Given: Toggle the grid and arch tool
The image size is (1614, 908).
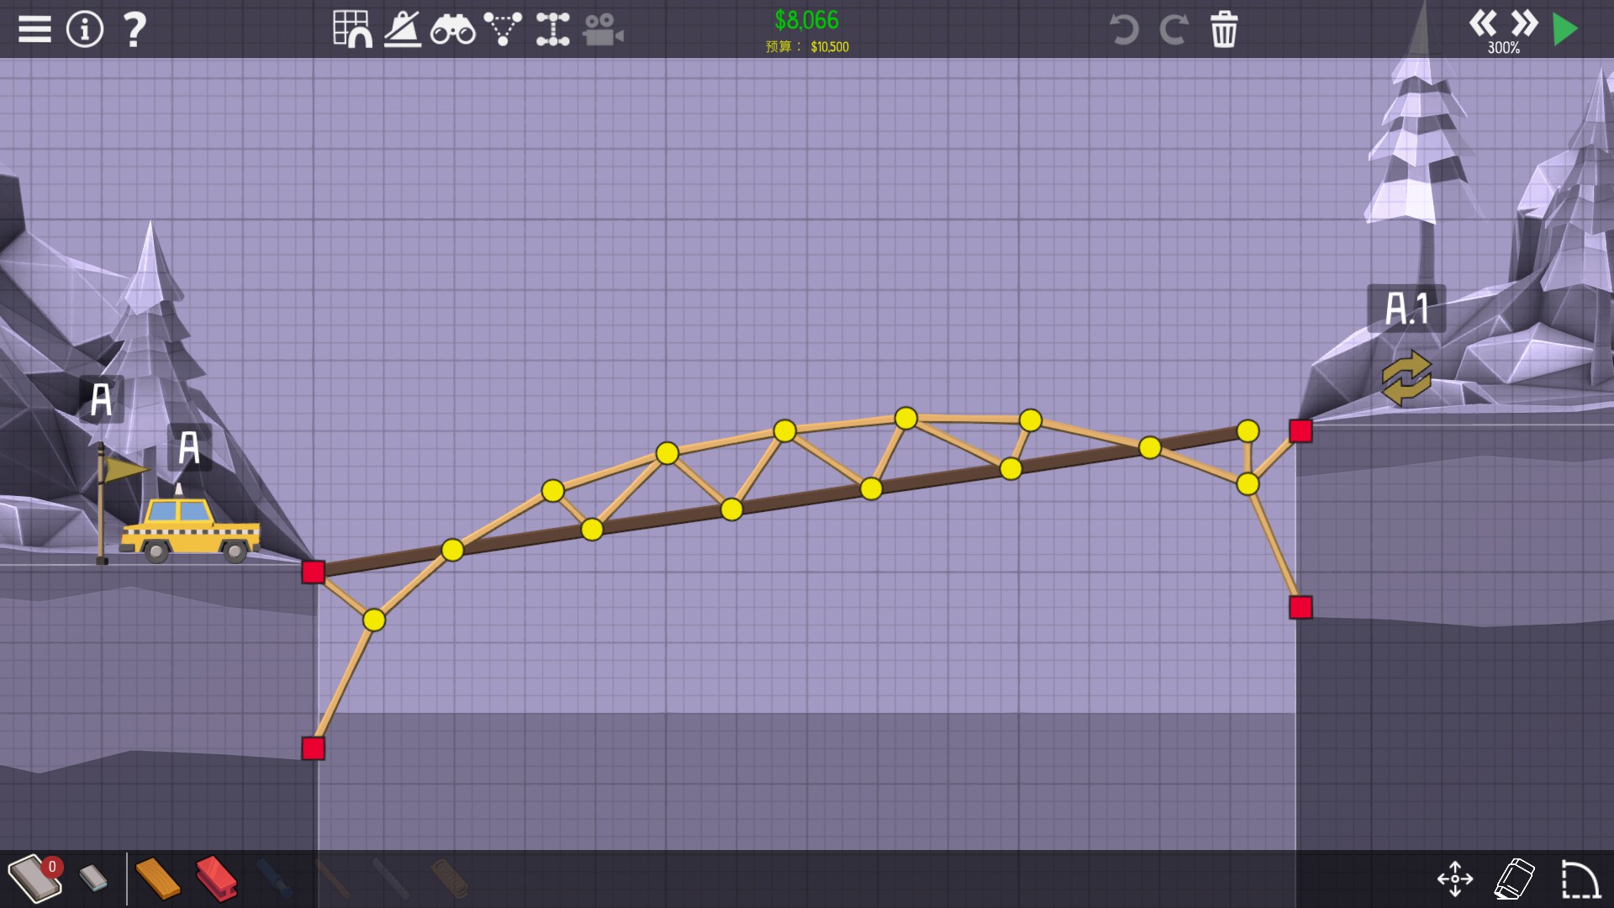Looking at the screenshot, I should (352, 29).
